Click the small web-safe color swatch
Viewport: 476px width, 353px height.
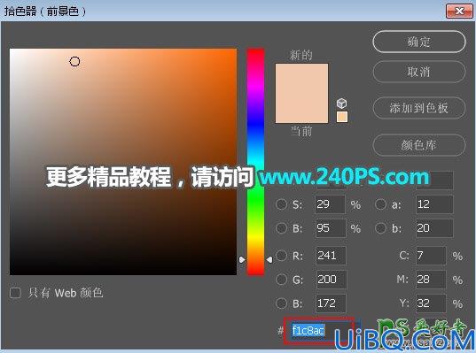click(342, 117)
